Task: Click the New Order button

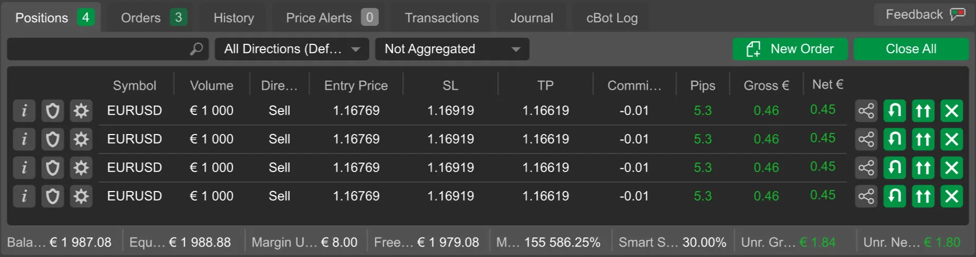Action: (790, 49)
